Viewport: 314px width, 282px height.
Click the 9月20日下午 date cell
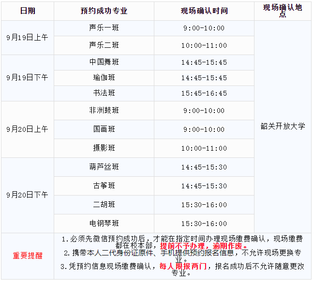pyautogui.click(x=28, y=195)
